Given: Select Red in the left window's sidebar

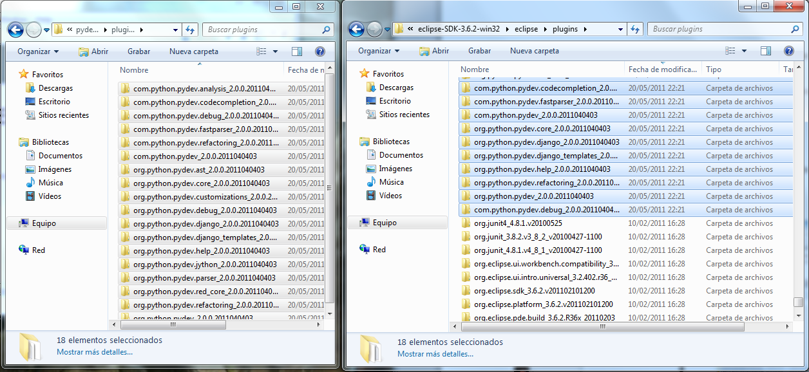Looking at the screenshot, I should tap(39, 250).
